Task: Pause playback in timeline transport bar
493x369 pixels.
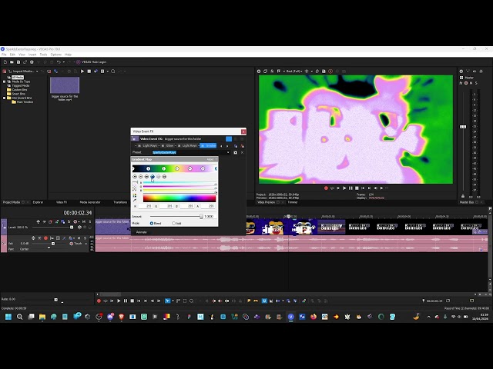Action: 126,301
